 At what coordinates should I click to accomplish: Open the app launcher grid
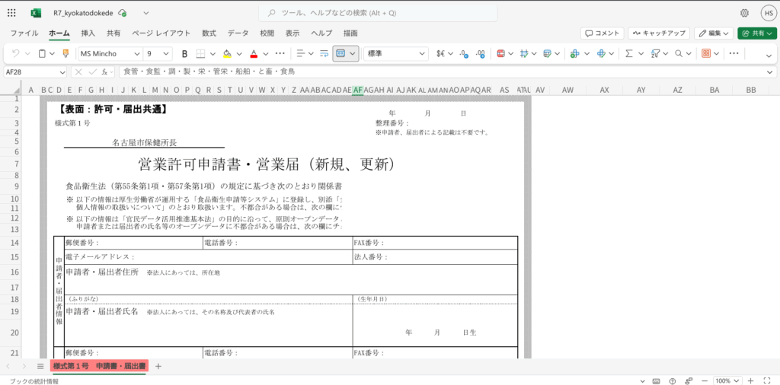pyautogui.click(x=11, y=13)
